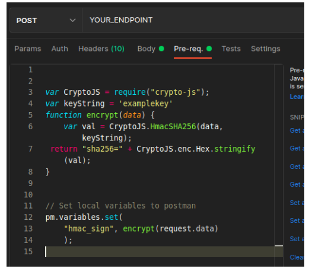This screenshot has height=269, width=312.
Task: Open the Settings tab
Action: [x=266, y=49]
